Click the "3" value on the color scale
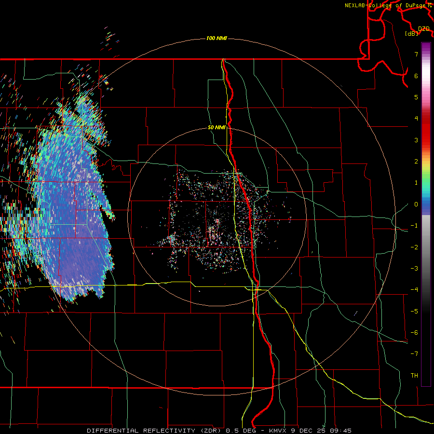The width and height of the screenshot is (434, 434). tap(416, 140)
